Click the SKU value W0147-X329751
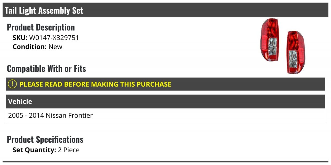This screenshot has width=331, height=165. coord(54,38)
